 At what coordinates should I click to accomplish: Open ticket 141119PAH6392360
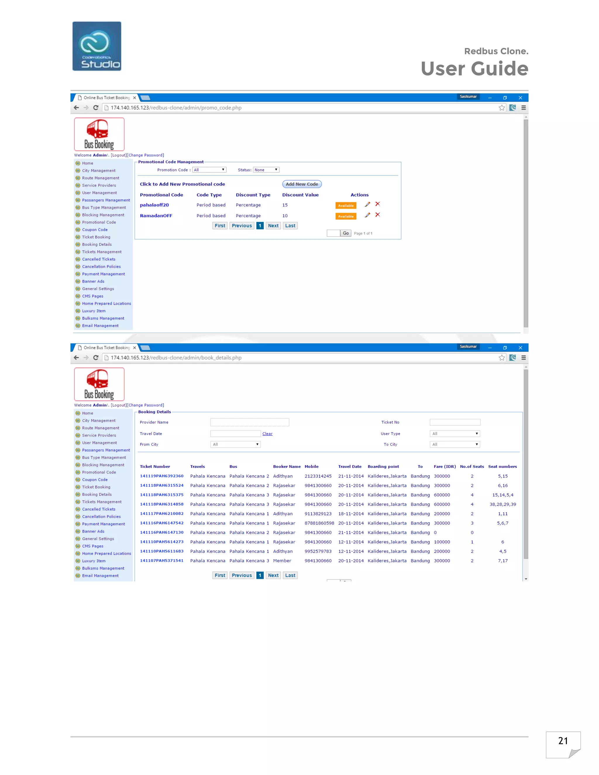(161, 476)
